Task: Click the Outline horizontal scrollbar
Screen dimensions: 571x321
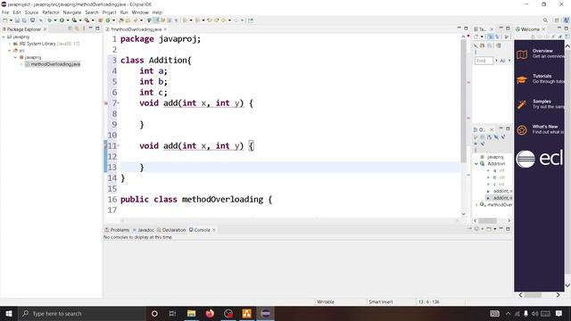Action: tap(488, 220)
